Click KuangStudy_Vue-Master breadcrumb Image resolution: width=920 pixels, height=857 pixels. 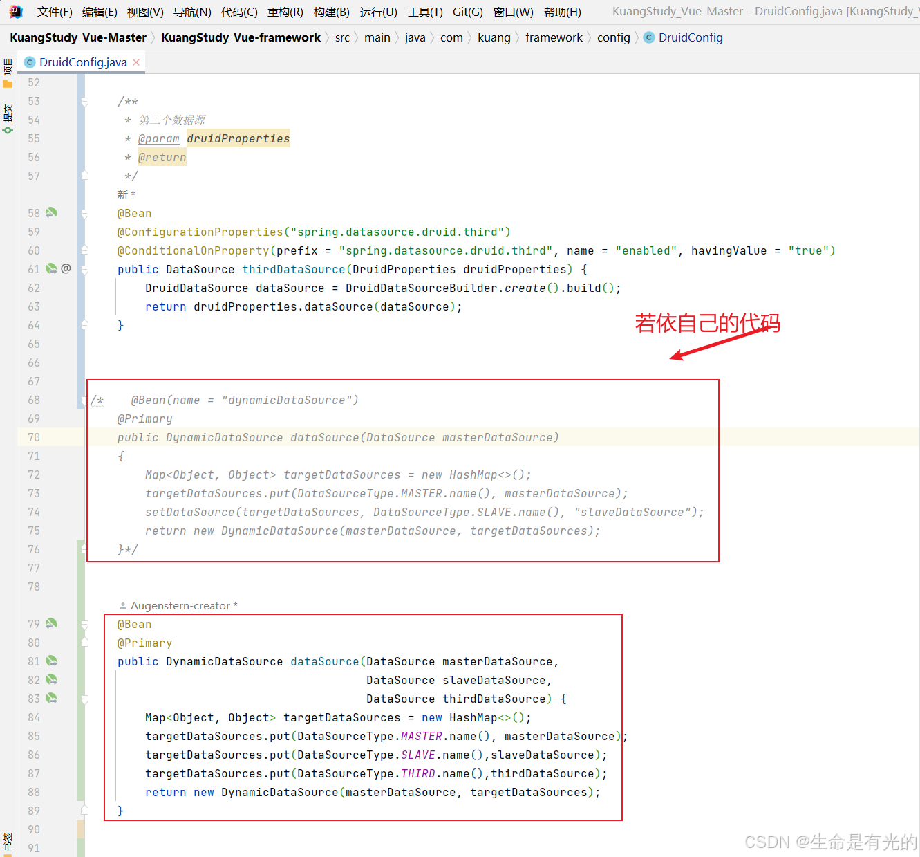pyautogui.click(x=78, y=37)
